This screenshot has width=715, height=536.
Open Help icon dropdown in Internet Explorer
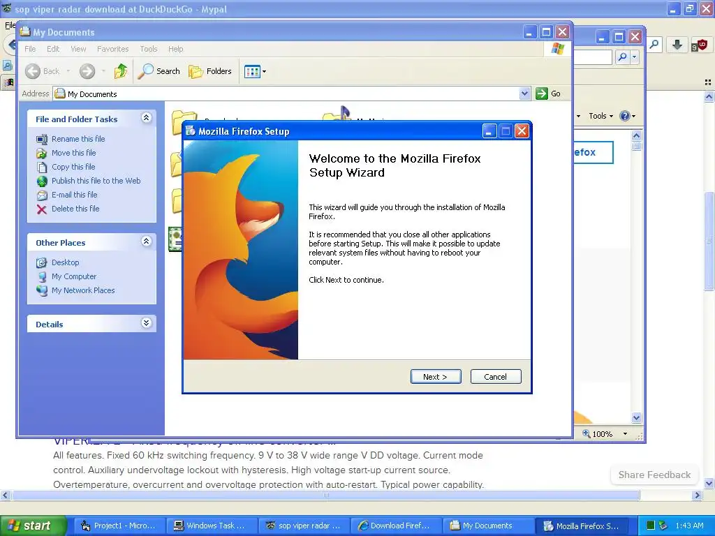tap(628, 116)
